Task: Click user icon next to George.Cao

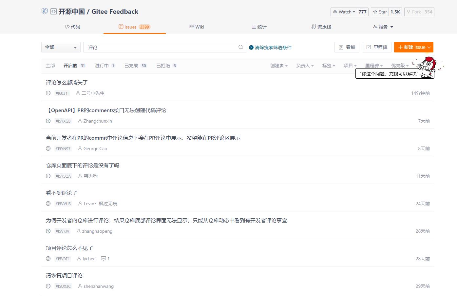Action: (x=80, y=148)
